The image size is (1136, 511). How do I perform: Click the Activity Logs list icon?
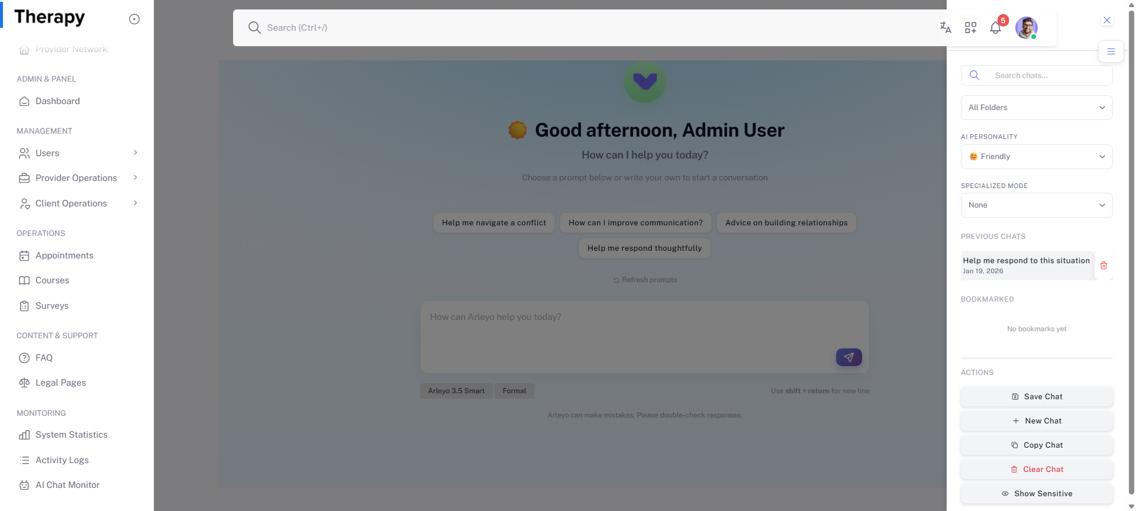pyautogui.click(x=24, y=460)
